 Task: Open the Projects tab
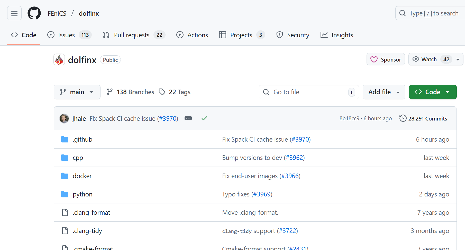242,35
